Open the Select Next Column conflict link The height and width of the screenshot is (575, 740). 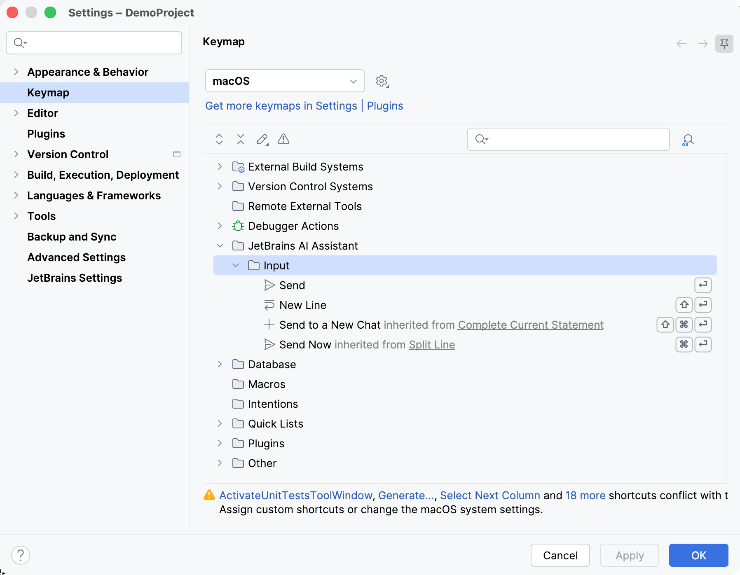coord(490,496)
